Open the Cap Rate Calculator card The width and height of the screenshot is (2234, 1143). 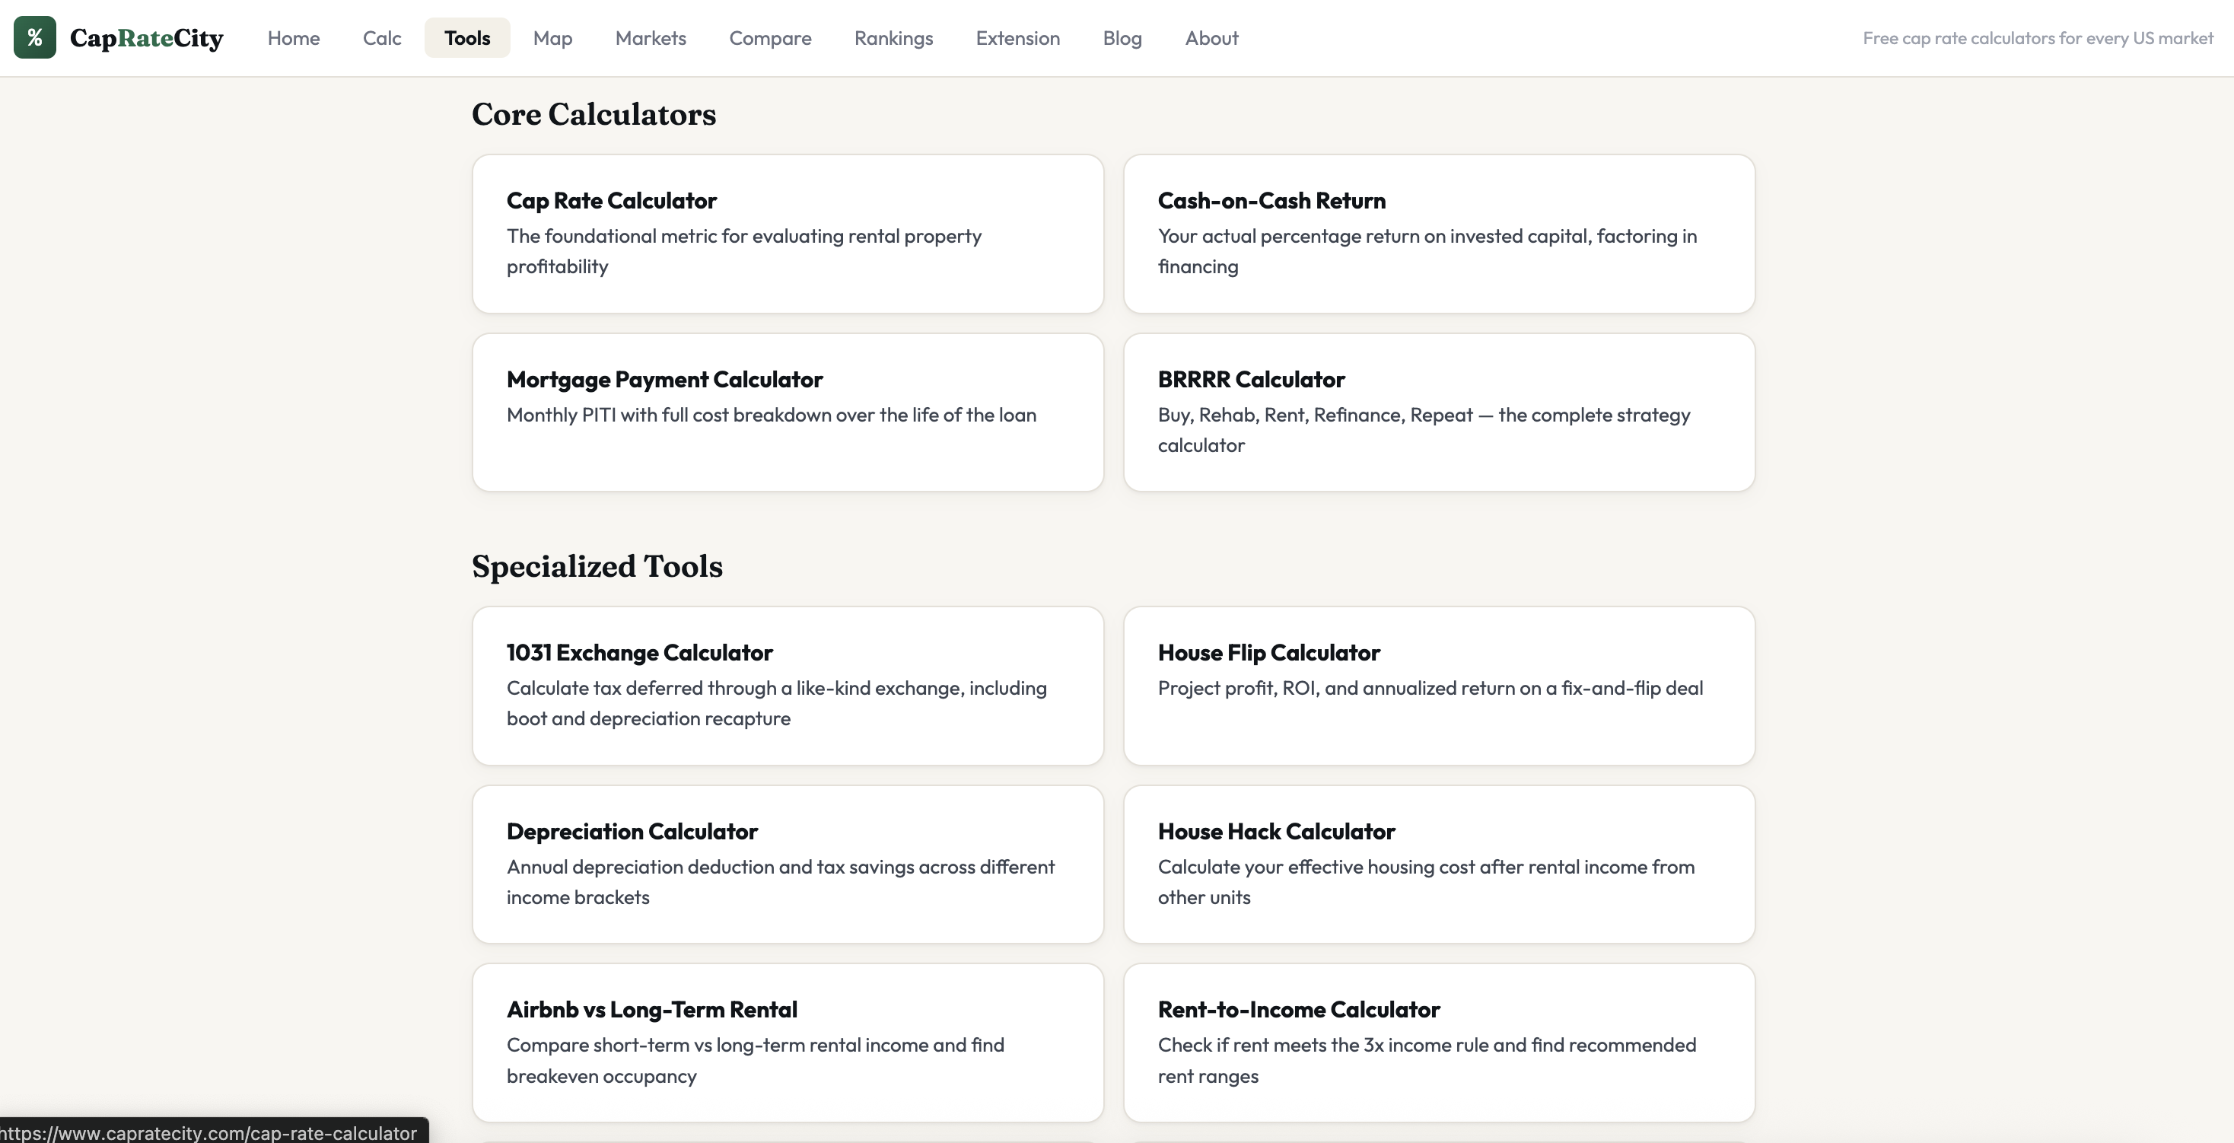(788, 234)
